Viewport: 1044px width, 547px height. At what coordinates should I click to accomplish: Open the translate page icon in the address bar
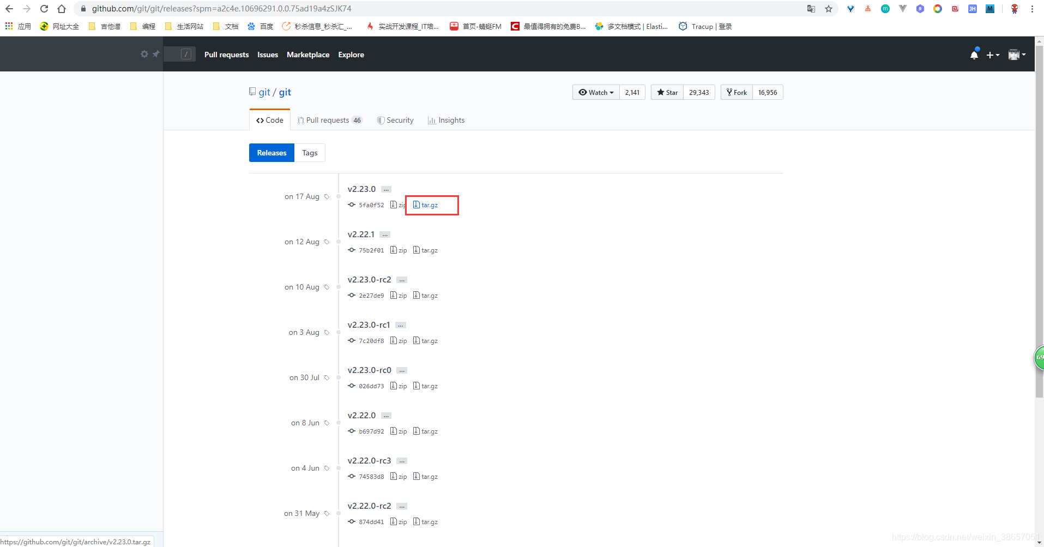811,9
